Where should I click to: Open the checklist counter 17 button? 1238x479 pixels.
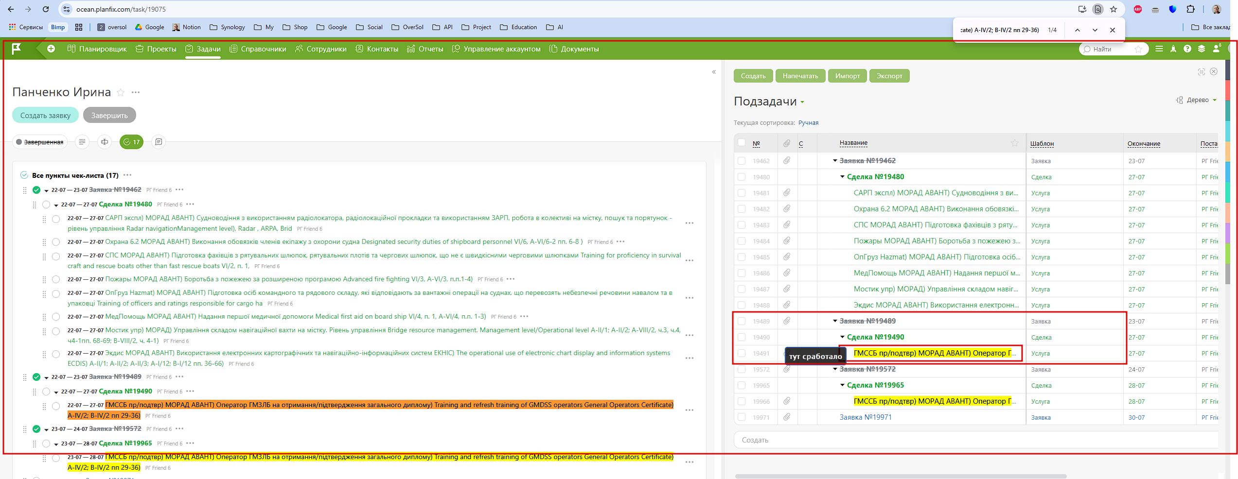click(x=131, y=142)
